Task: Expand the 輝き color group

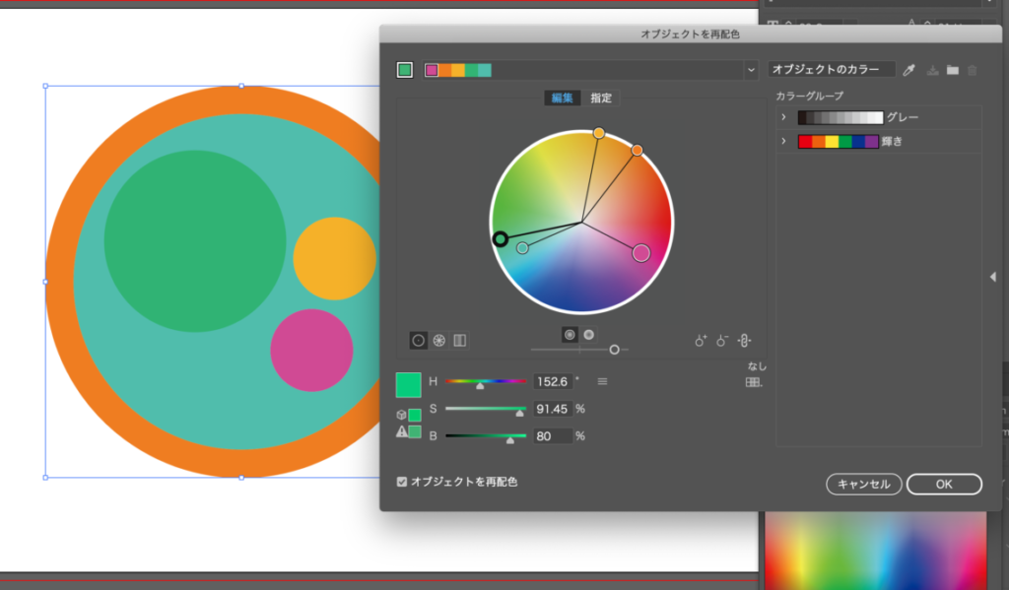Action: point(784,142)
